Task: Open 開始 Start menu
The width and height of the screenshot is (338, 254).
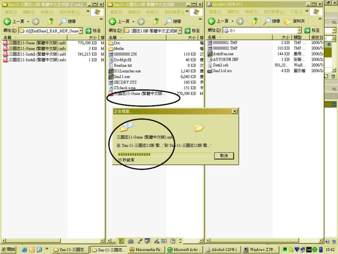Action: pyautogui.click(x=8, y=249)
